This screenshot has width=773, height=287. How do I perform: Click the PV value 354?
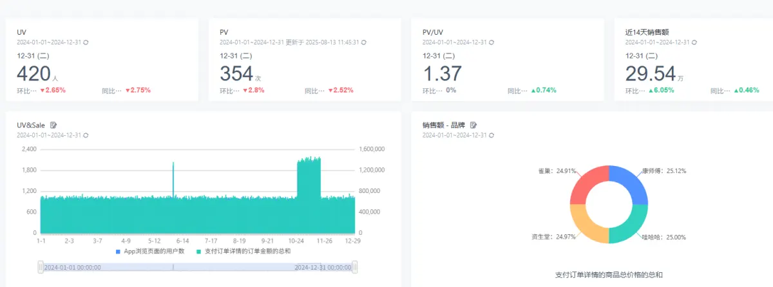(x=236, y=73)
